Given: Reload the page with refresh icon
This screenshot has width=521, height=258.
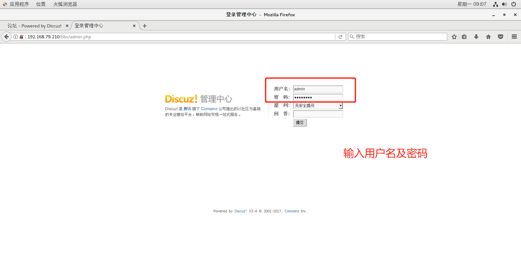Looking at the screenshot, I should pyautogui.click(x=341, y=37).
